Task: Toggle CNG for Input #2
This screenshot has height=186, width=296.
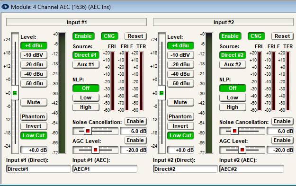Action: pos(256,36)
